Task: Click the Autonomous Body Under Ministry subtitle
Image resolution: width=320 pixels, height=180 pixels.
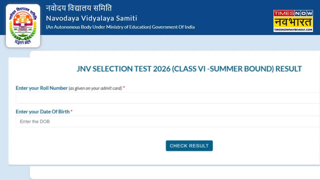Action: click(98, 27)
